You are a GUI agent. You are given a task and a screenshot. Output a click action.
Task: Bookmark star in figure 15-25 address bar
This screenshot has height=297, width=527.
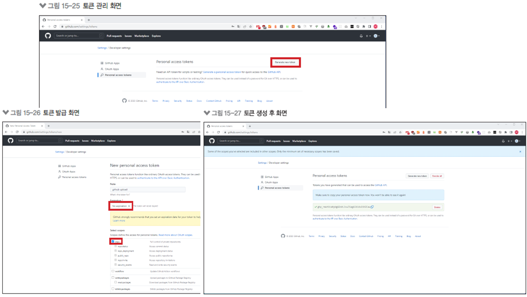point(251,26)
